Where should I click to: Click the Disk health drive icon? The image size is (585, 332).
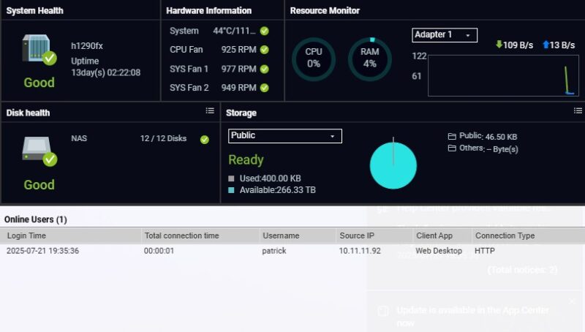click(x=39, y=151)
